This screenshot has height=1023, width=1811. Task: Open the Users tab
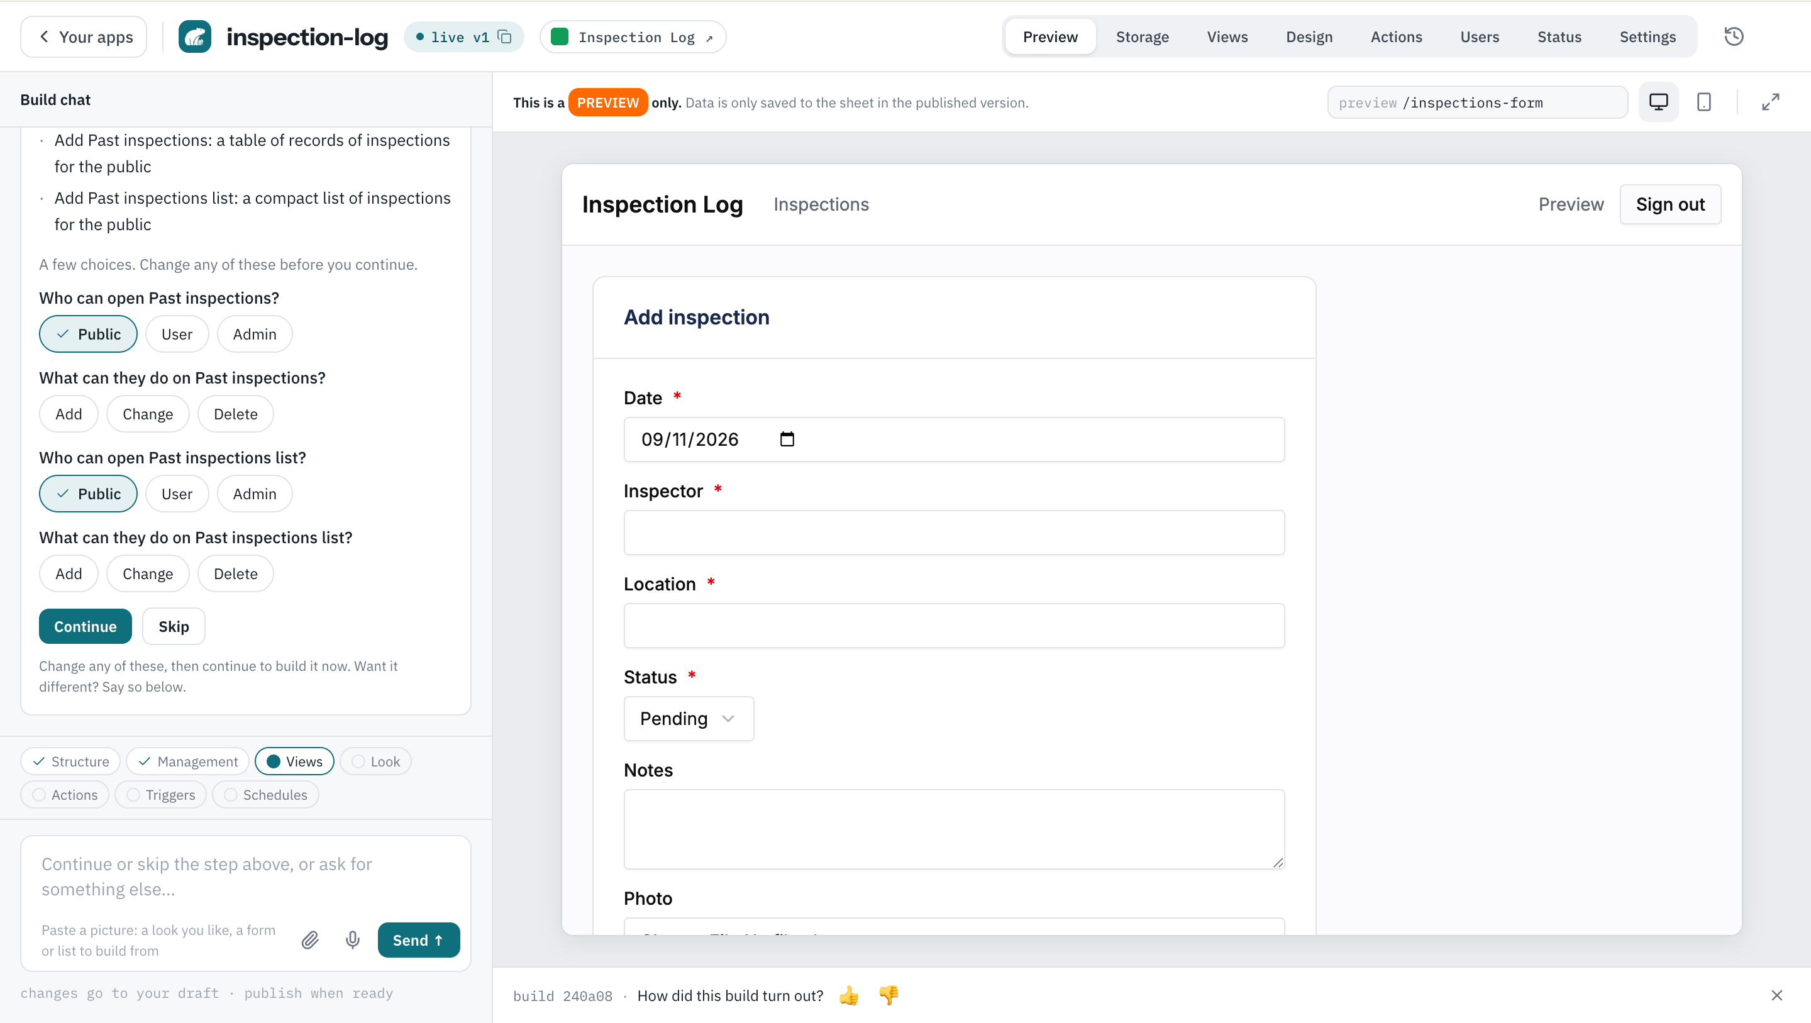1479,36
